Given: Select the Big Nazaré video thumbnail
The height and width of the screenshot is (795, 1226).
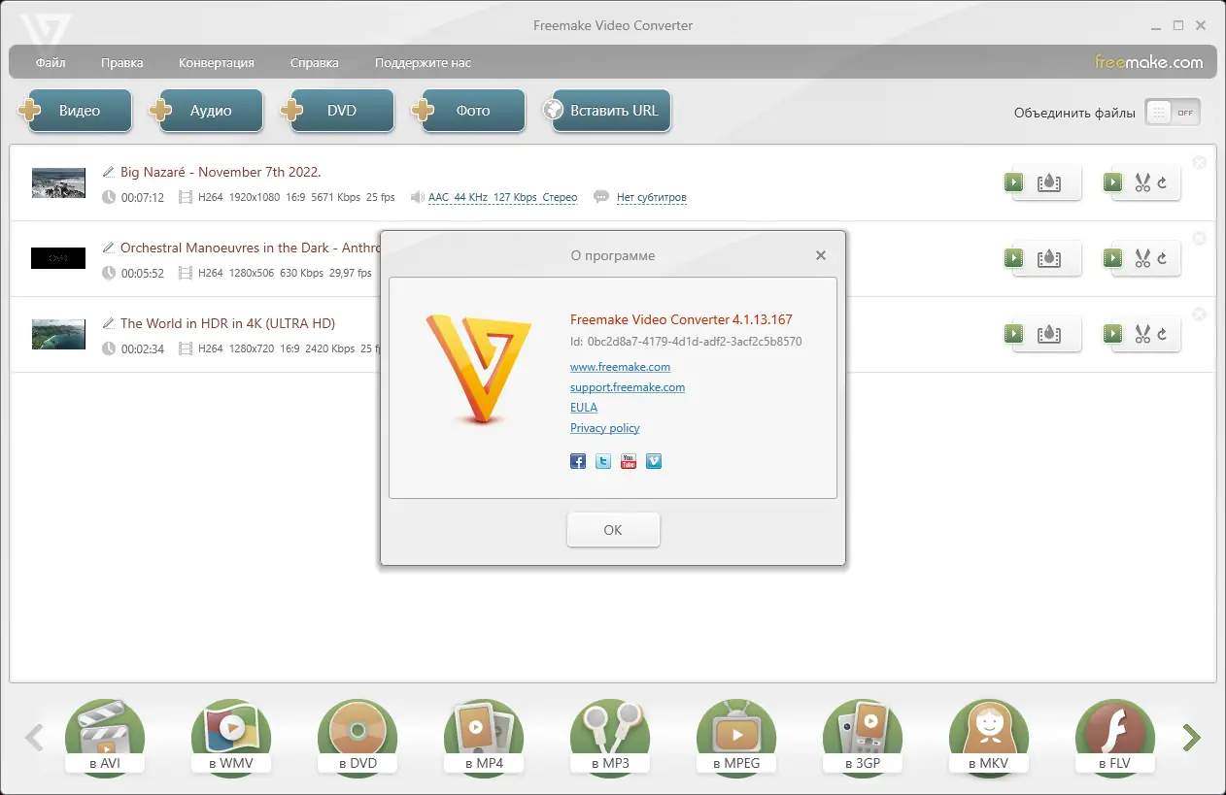Looking at the screenshot, I should [58, 182].
